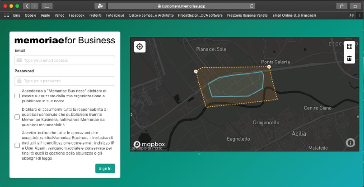Open the Bing bookmark
The width and height of the screenshot is (364, 187).
pos(16,15)
